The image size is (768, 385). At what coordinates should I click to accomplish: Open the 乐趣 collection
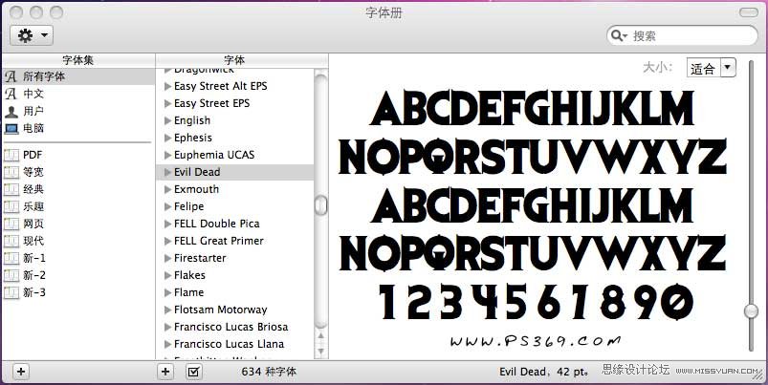pos(78,206)
